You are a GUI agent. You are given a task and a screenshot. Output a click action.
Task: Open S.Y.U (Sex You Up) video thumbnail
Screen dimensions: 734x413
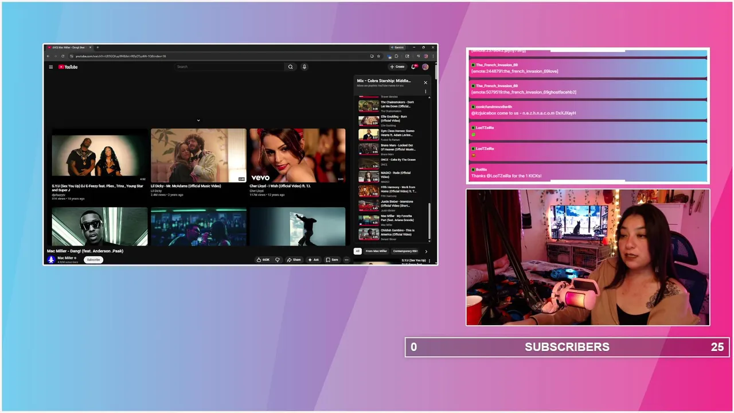coord(100,155)
